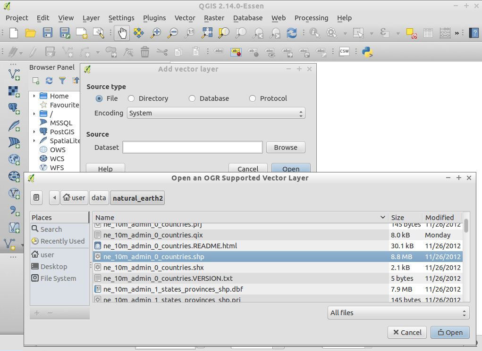
Task: Click Recently Used in Places
Action: [x=59, y=241]
